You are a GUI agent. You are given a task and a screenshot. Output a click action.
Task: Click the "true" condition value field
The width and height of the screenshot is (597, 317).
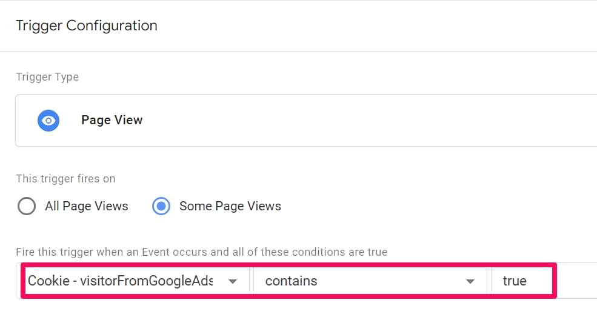tap(521, 281)
